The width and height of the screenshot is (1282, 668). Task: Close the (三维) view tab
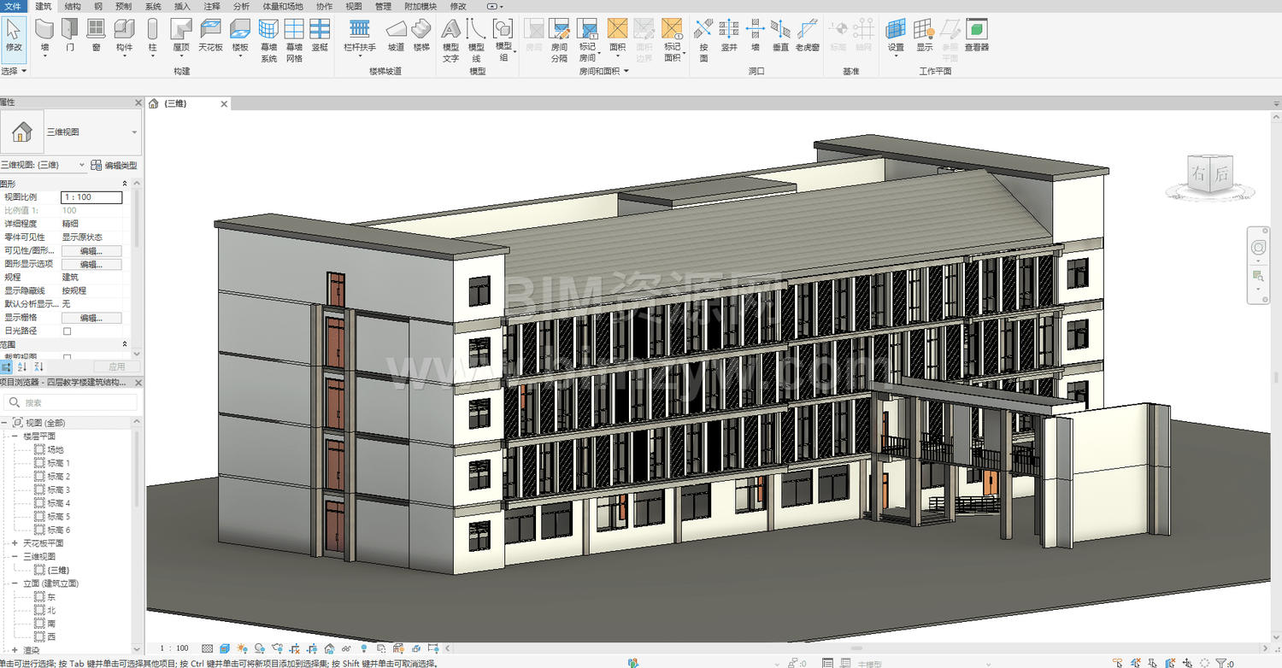tap(225, 103)
